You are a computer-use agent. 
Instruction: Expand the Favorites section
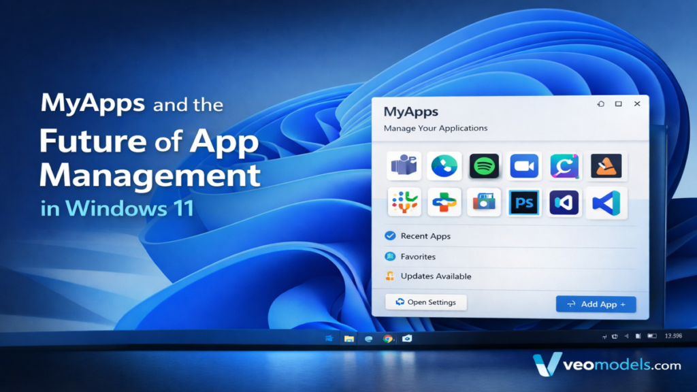point(418,257)
